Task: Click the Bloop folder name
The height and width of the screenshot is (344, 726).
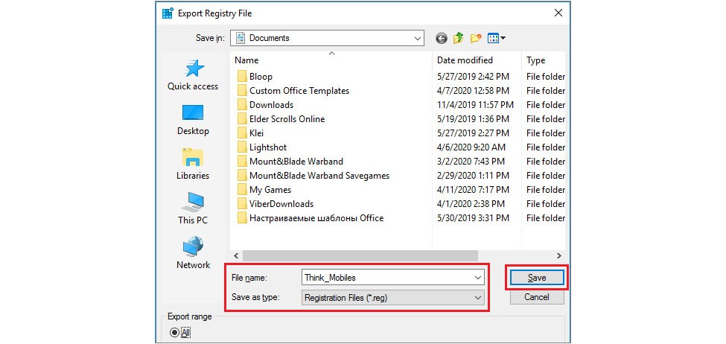Action: click(x=261, y=77)
